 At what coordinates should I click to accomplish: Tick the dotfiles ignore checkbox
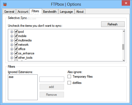tap(69, 83)
